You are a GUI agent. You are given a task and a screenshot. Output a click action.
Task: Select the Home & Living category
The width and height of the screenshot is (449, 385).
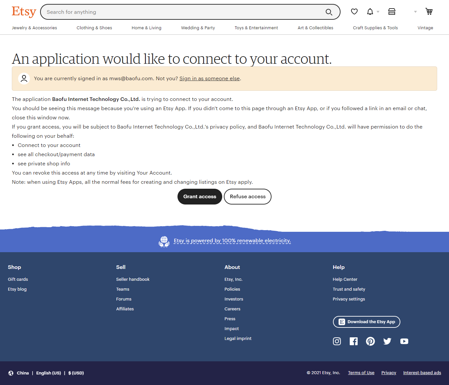[x=146, y=28]
